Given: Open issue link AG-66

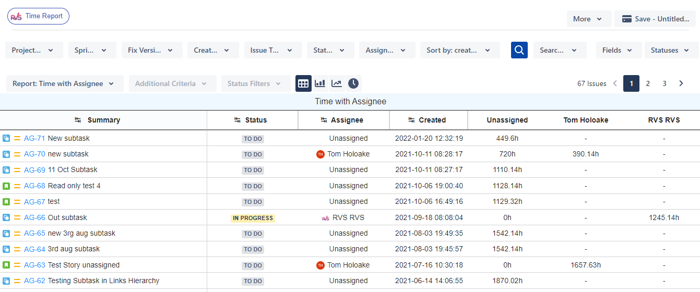Looking at the screenshot, I should click(x=34, y=217).
